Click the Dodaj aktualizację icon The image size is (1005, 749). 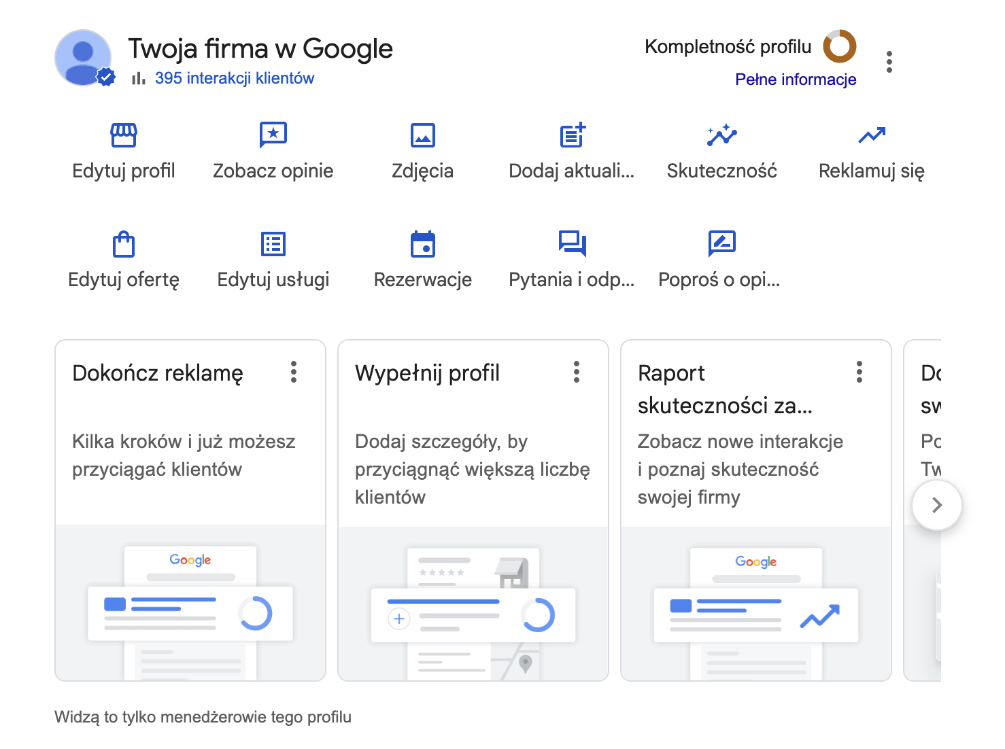coord(572,135)
